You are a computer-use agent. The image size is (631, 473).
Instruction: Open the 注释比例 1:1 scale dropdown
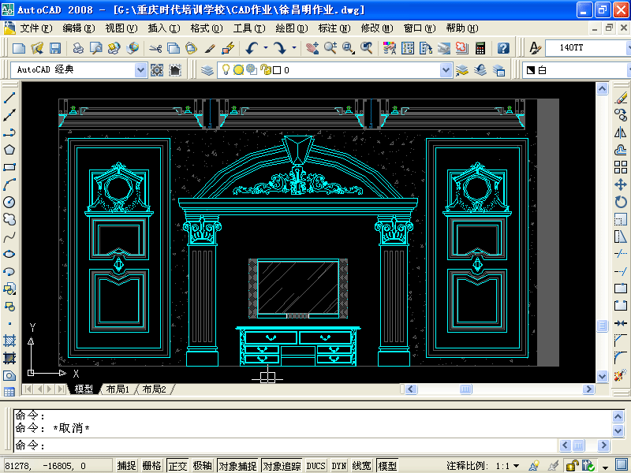point(517,466)
